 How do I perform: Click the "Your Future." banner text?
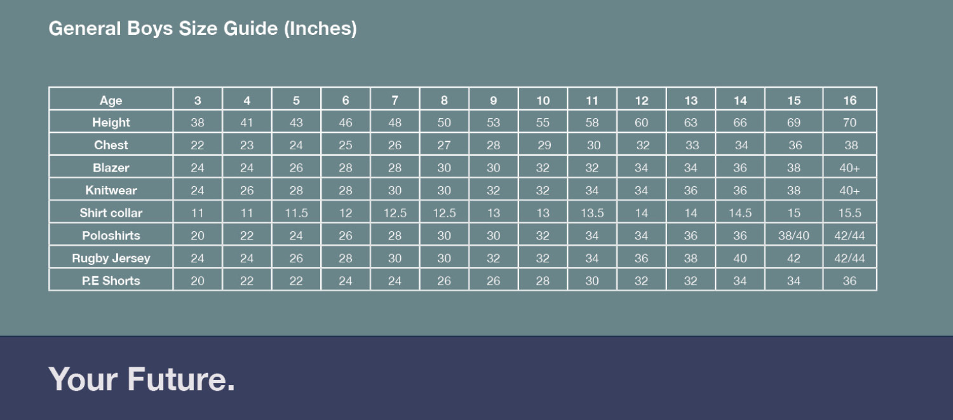coord(142,379)
